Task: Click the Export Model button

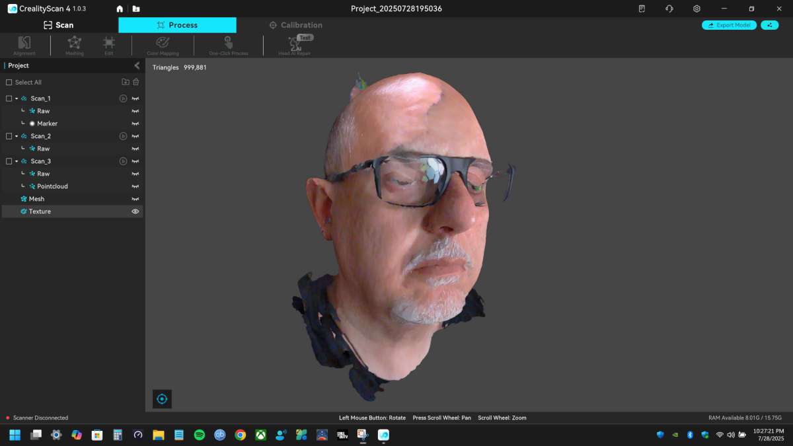Action: click(x=729, y=25)
